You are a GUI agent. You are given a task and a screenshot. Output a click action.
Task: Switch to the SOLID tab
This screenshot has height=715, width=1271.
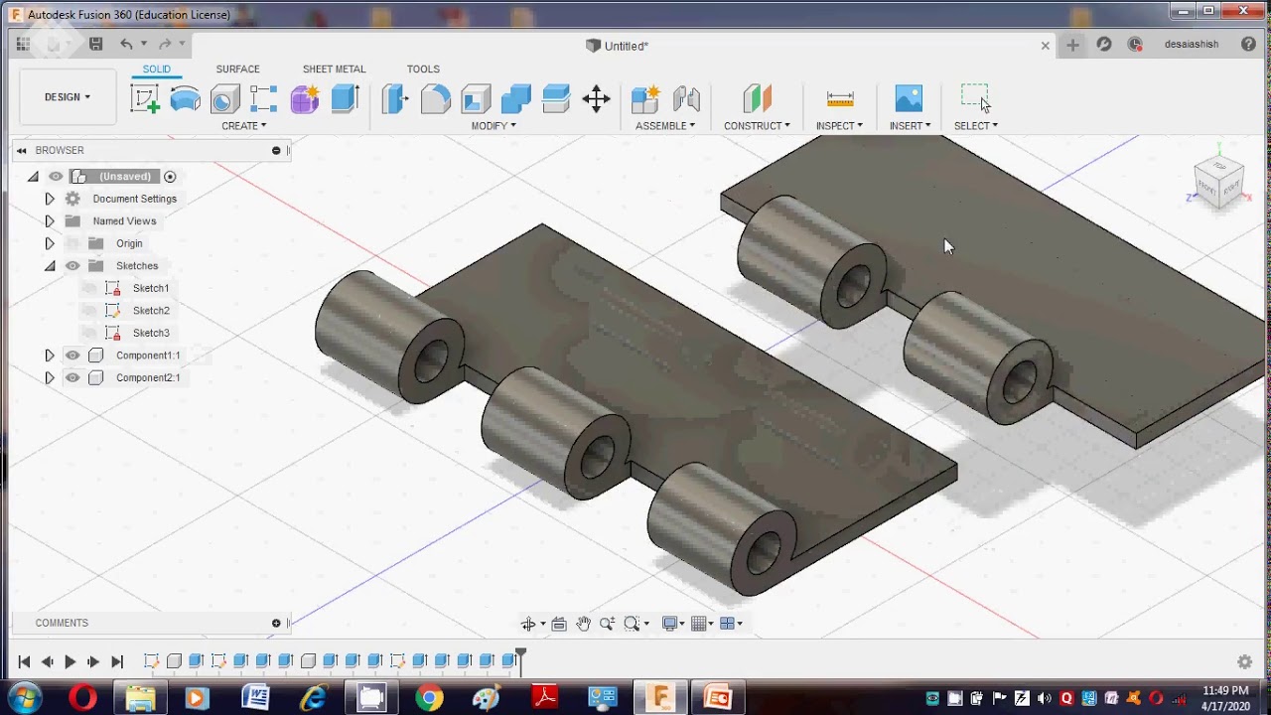156,70
